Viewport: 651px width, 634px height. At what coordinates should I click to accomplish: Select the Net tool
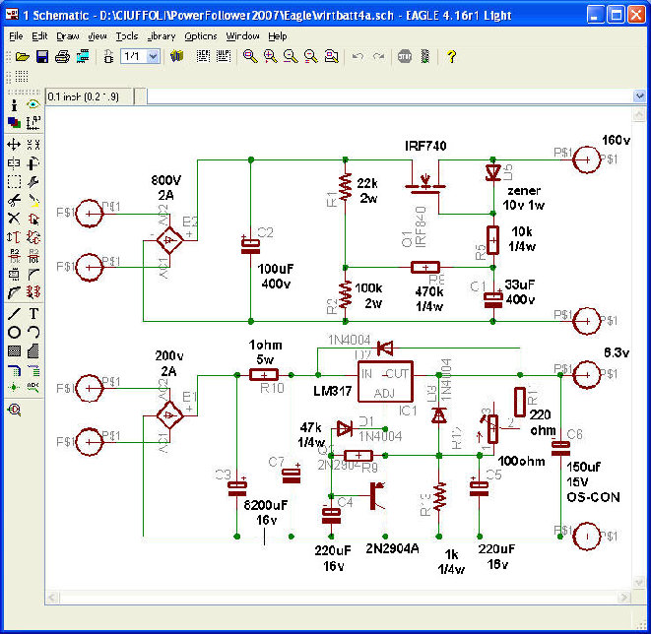[33, 369]
